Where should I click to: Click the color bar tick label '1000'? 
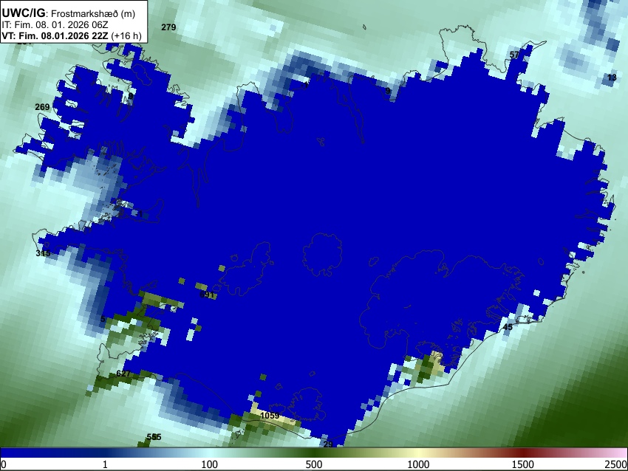point(418,464)
